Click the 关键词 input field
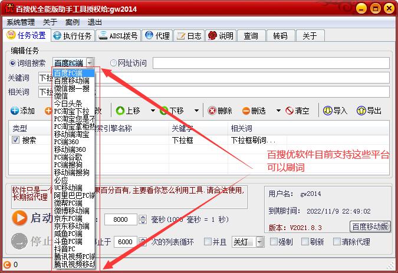Screen dimensions: 398x273 (x=214, y=78)
